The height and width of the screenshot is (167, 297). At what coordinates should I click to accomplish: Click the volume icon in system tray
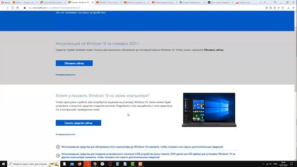(271, 164)
